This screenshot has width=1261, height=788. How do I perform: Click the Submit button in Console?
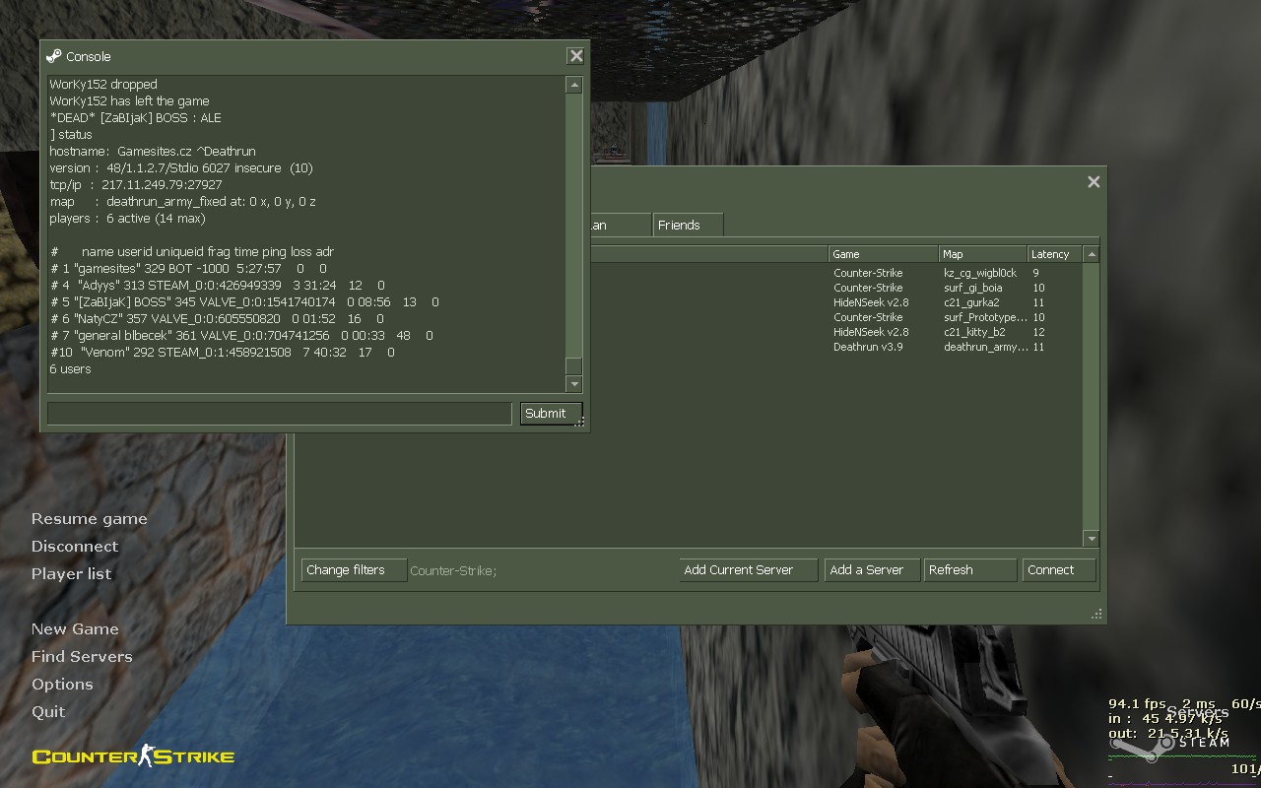(x=551, y=414)
